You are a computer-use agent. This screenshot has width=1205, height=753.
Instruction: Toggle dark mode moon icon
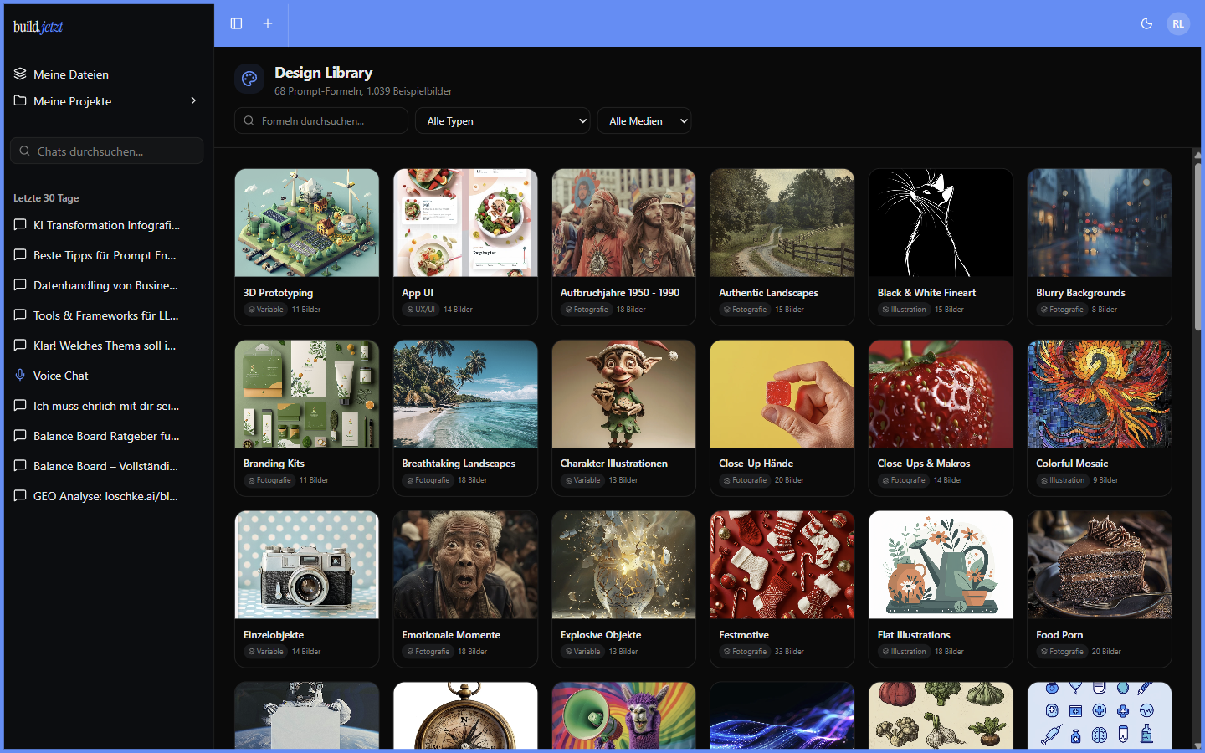1146,23
